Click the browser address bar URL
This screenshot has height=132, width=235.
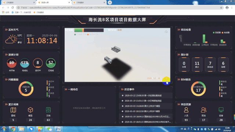(90, 7)
